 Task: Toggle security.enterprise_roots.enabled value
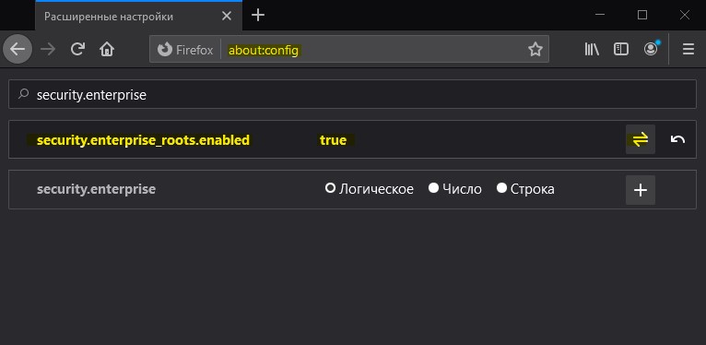(641, 139)
